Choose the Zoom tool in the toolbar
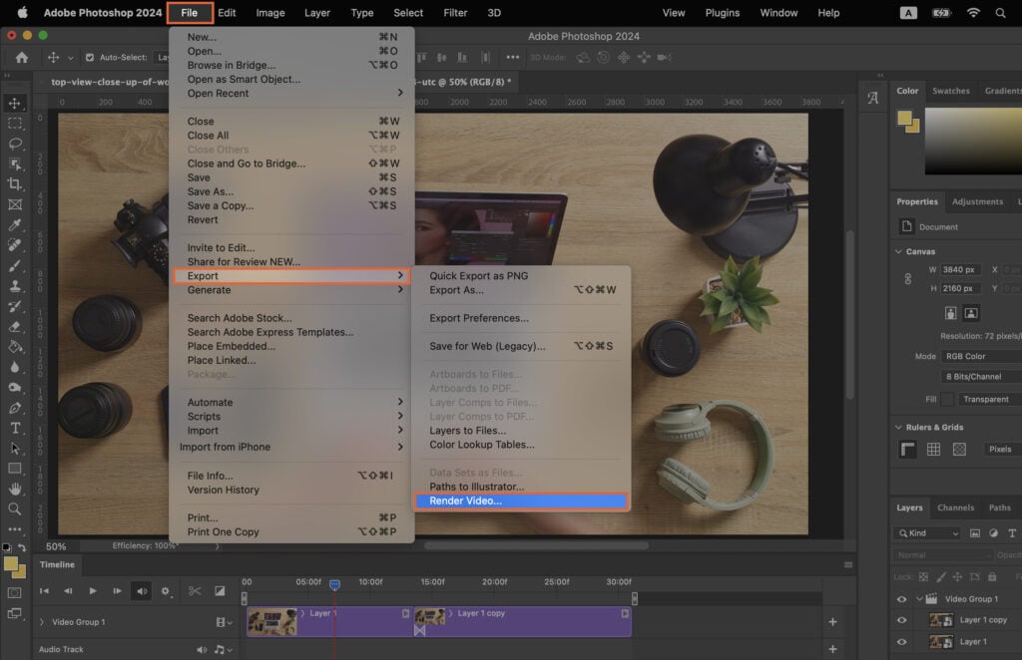Viewport: 1022px width, 660px height. 15,509
